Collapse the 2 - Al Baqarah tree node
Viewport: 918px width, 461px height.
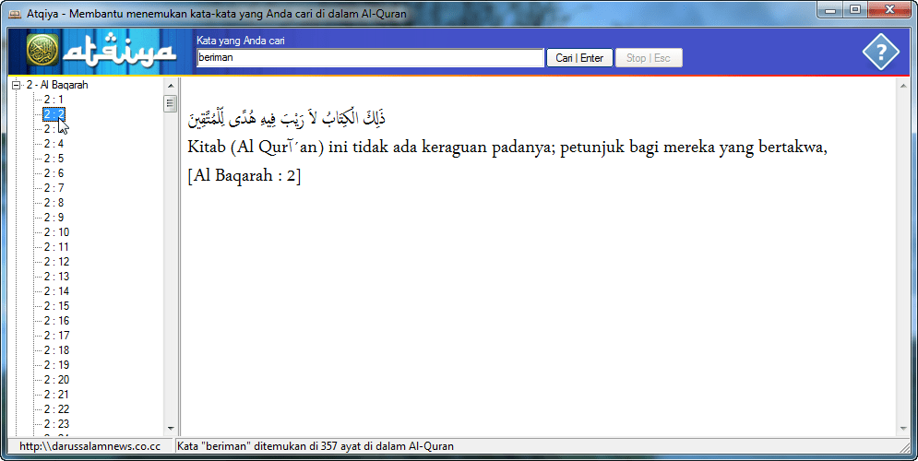point(17,85)
